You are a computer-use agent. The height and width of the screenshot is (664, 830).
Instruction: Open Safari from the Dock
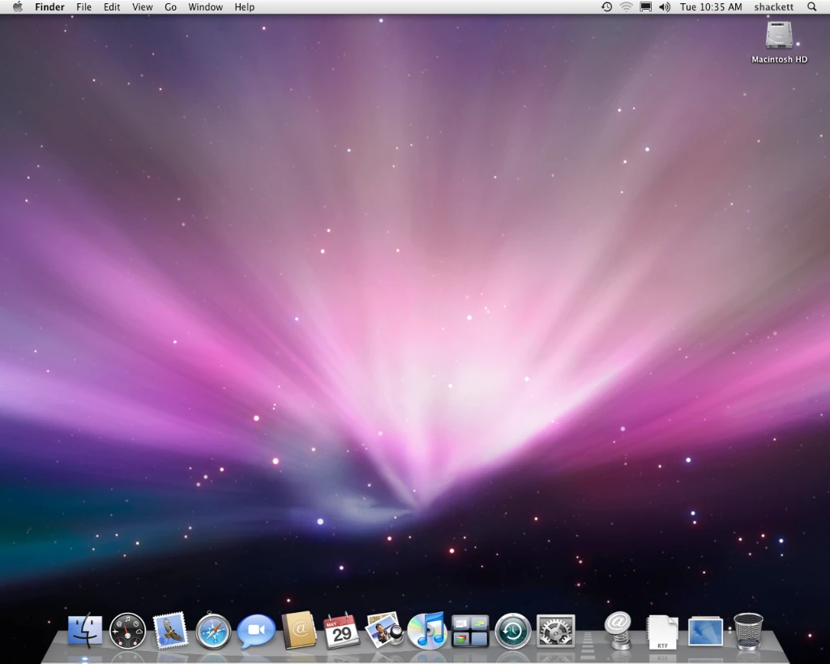tap(213, 630)
